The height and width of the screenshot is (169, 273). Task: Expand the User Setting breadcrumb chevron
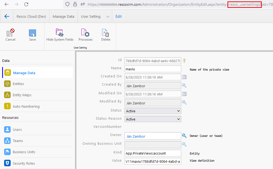[x=108, y=17]
